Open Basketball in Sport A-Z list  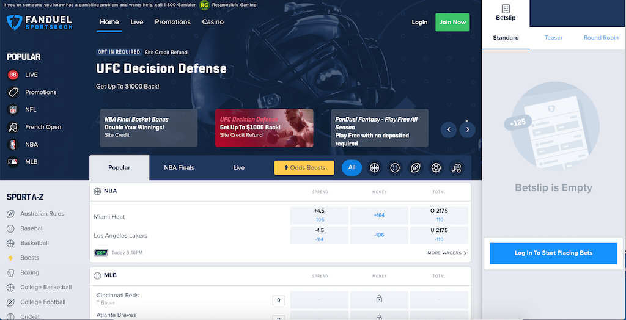pyautogui.click(x=34, y=243)
